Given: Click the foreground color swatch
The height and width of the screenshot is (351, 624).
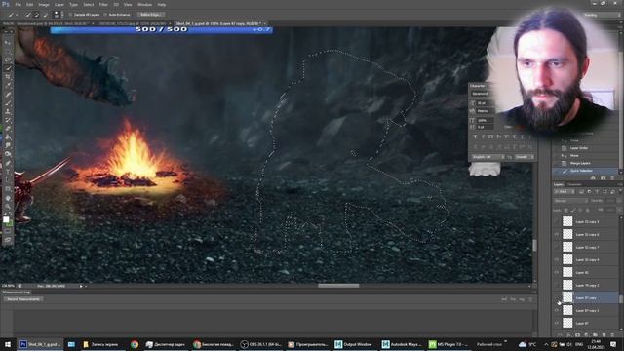Looking at the screenshot, I should pyautogui.click(x=6, y=219).
